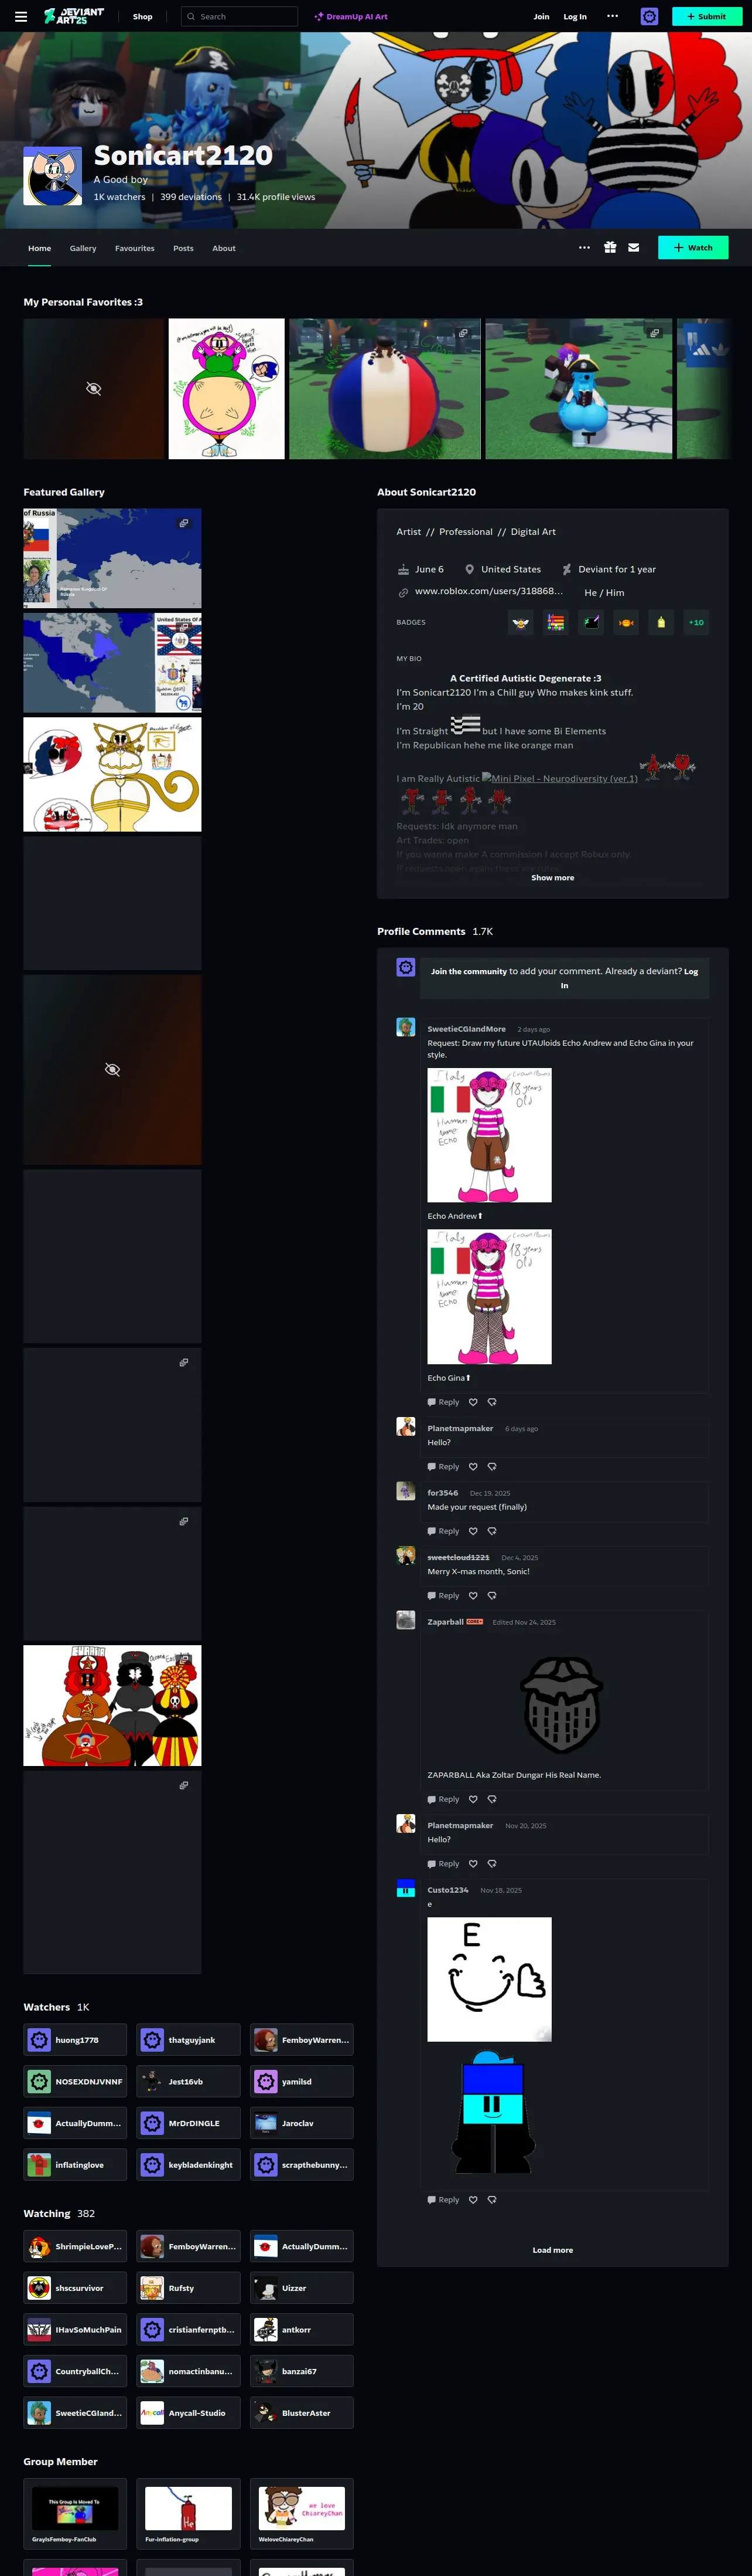Viewport: 752px width, 2576px height.
Task: Click the gift icon on profile bar
Action: [x=609, y=248]
